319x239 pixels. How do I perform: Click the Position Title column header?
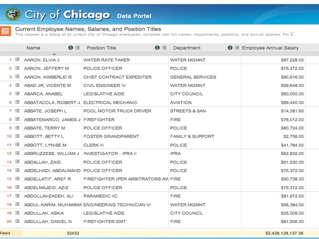tap(101, 48)
